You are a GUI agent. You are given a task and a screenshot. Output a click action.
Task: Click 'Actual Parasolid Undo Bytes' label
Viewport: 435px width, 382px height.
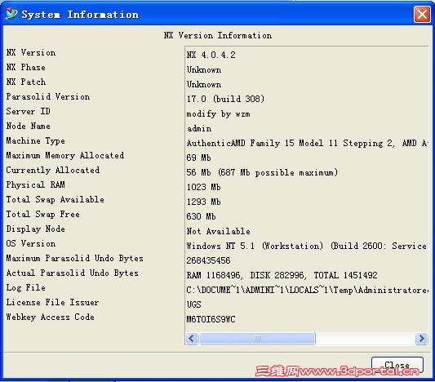[x=73, y=273]
